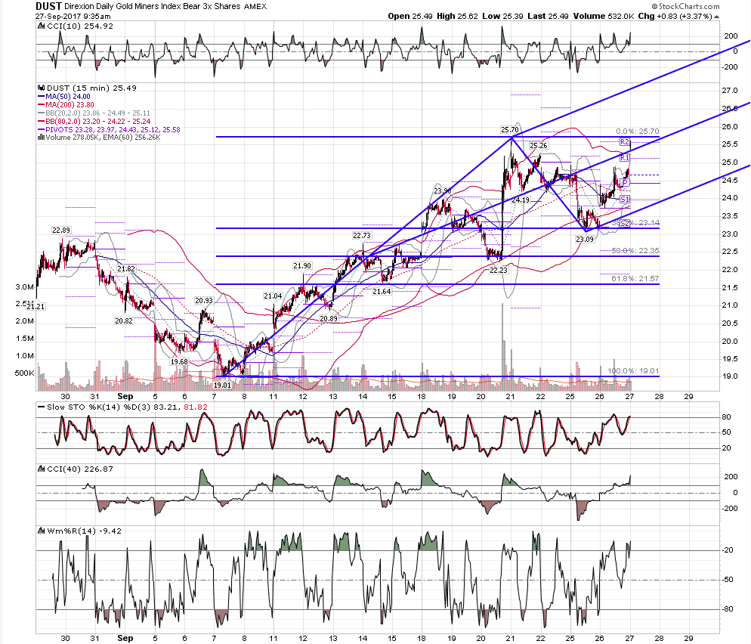Click the 27-Sep-2017 9:35am timestamp
Screen dimensions: 751x644
pyautogui.click(x=73, y=17)
